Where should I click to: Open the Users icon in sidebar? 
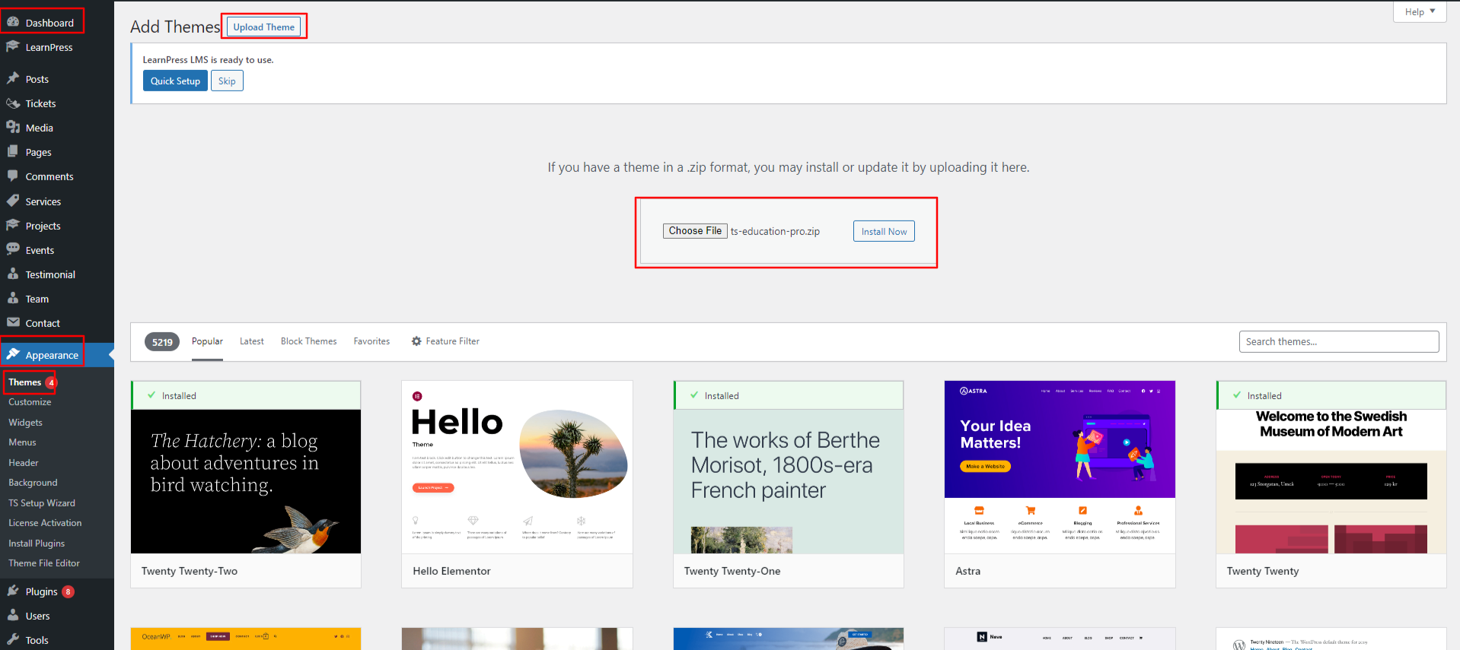coord(13,615)
